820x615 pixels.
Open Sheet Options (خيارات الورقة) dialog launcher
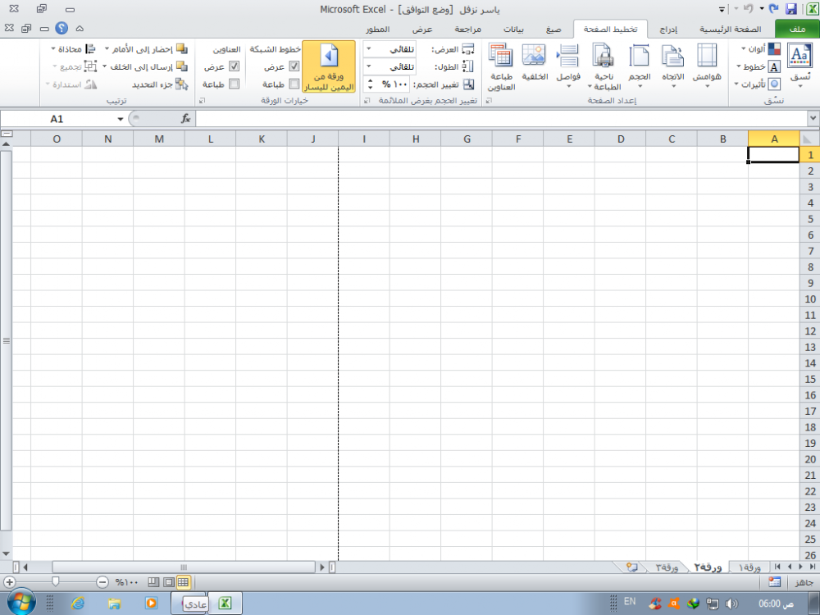tap(203, 100)
